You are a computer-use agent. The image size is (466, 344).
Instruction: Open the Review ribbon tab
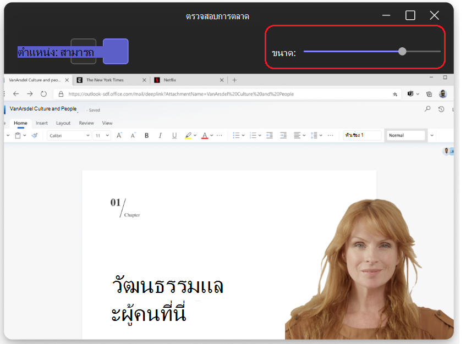point(86,123)
